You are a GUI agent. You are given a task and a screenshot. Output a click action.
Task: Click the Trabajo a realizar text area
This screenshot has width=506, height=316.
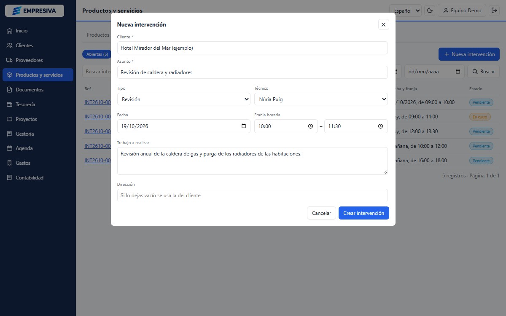(x=253, y=161)
